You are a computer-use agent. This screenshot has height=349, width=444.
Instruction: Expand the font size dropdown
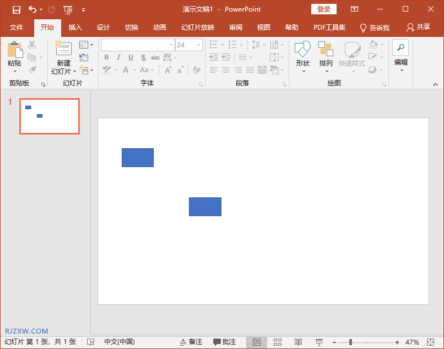198,45
